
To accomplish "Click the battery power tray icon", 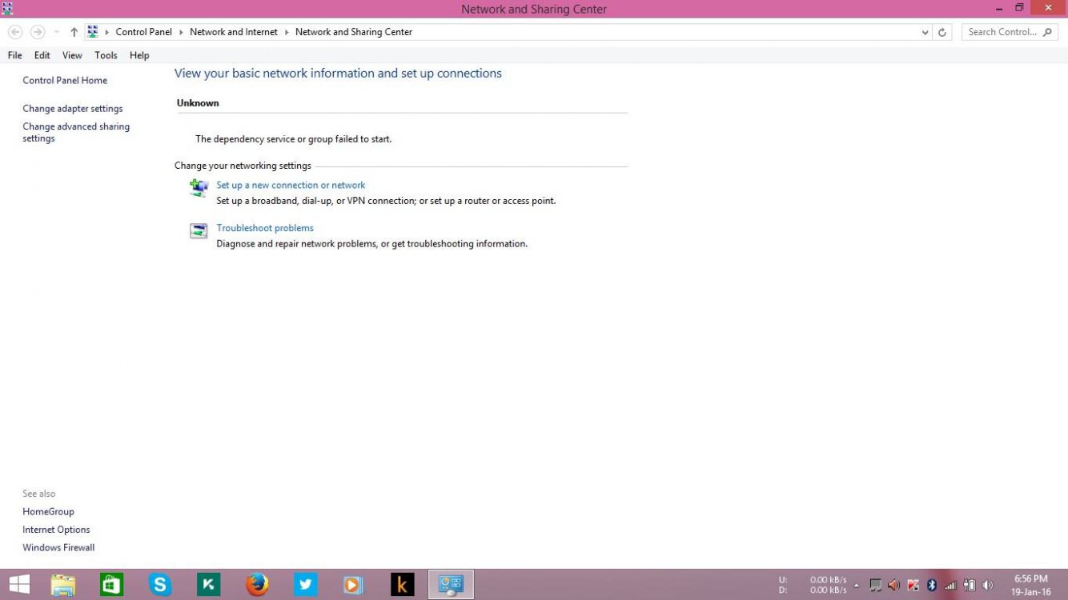I will (x=969, y=585).
